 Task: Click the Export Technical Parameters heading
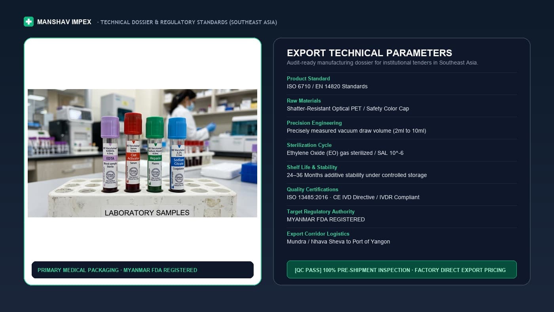click(x=369, y=53)
